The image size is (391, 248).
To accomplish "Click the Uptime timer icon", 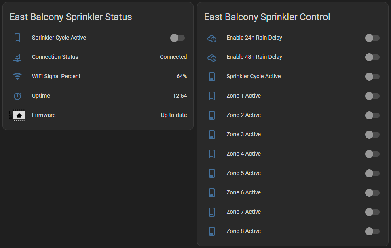I will click(17, 96).
